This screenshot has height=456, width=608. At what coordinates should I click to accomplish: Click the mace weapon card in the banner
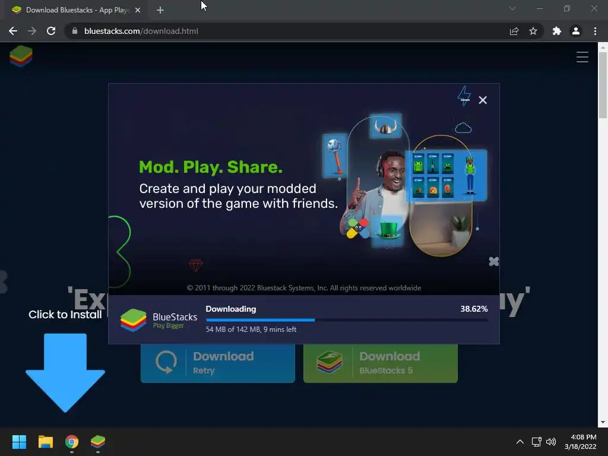pos(335,156)
